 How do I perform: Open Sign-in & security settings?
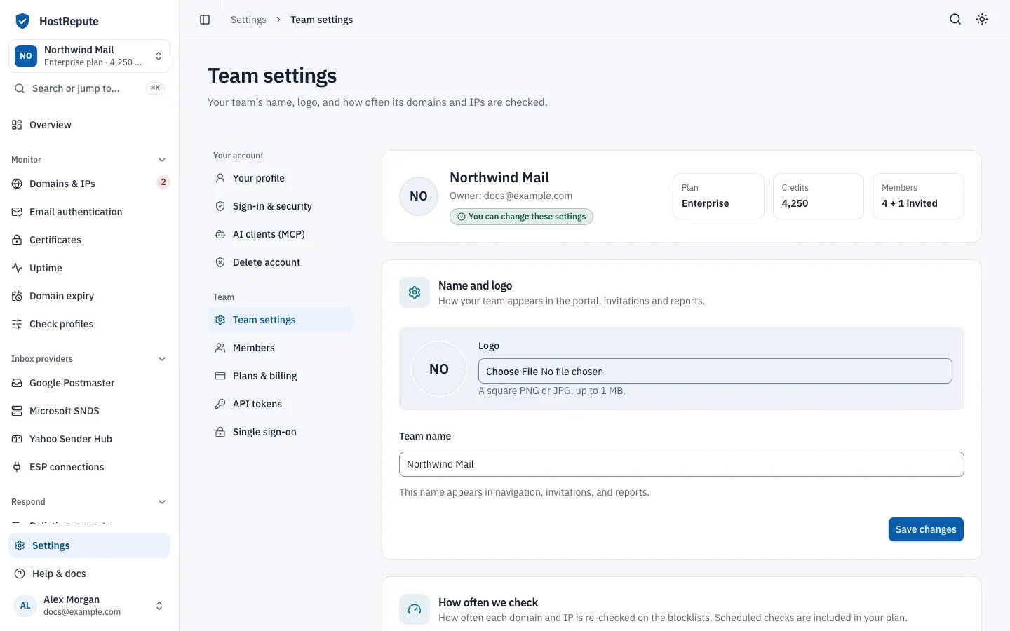(281, 206)
